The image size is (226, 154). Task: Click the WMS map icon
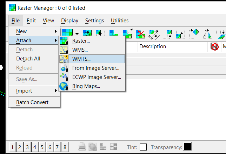click(x=64, y=50)
